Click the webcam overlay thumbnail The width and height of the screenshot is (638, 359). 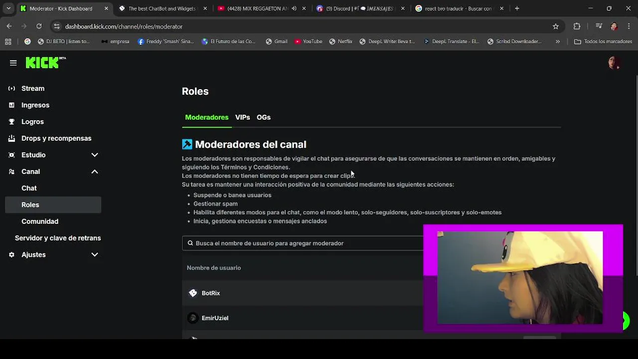pyautogui.click(x=523, y=278)
